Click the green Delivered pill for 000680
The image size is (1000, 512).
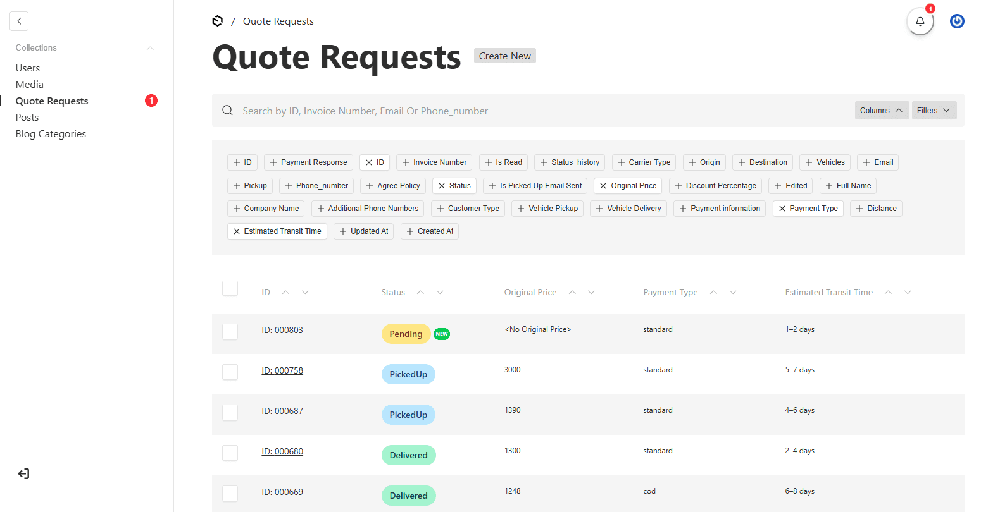409,455
